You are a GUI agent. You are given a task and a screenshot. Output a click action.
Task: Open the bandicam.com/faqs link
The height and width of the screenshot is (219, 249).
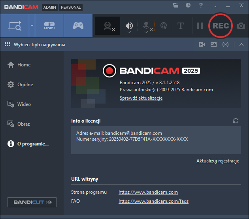[154, 201]
